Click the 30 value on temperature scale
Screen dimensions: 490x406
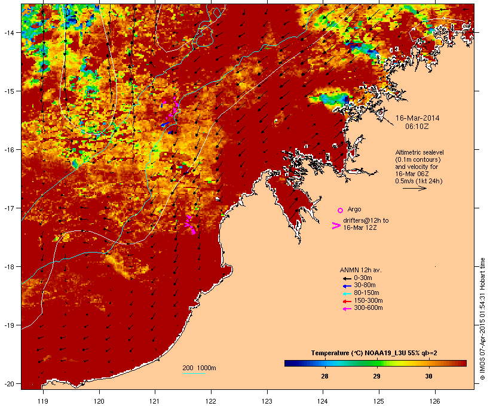(x=429, y=376)
